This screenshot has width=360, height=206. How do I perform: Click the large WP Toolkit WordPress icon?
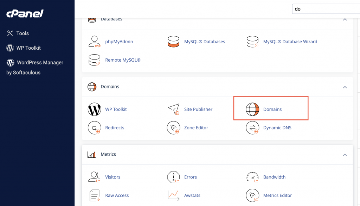[x=94, y=109]
